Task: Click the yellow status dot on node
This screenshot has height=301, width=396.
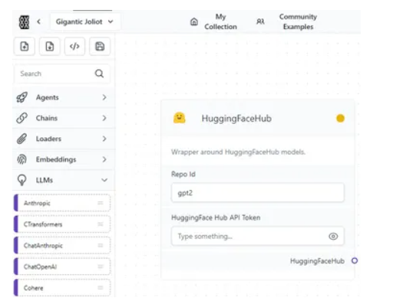Action: (x=340, y=118)
